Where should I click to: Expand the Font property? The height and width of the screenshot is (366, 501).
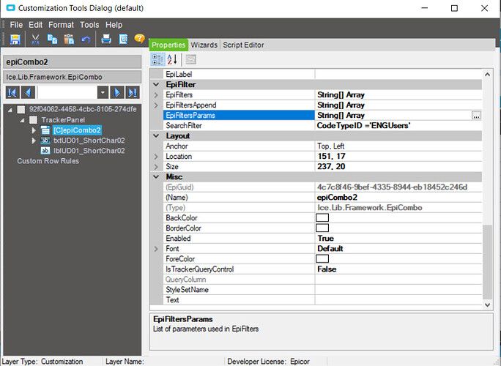(156, 249)
